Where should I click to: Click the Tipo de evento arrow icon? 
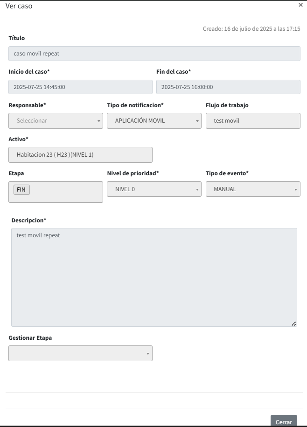[296, 190]
